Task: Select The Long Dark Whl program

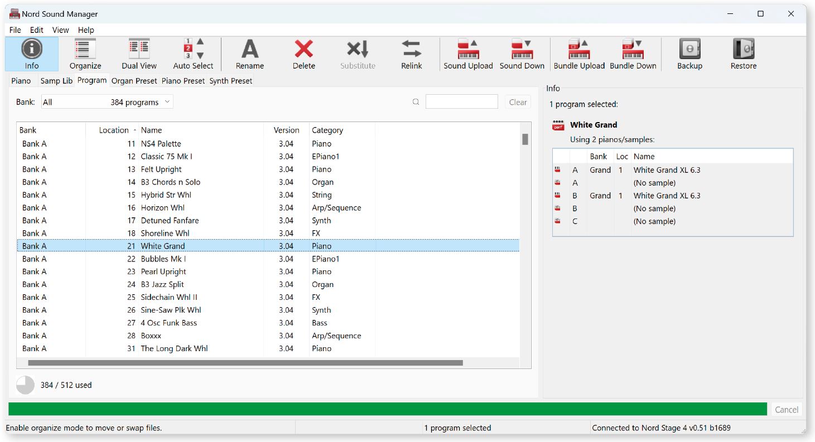Action: (x=268, y=349)
